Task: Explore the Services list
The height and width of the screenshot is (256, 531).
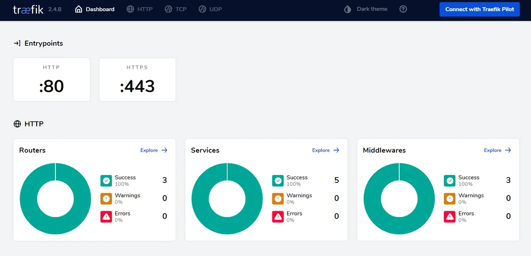Action: 326,150
